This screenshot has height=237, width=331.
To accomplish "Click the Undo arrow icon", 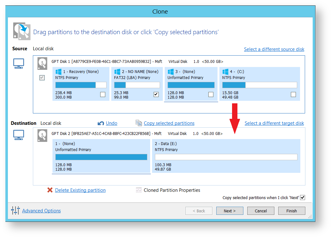I will (101, 123).
